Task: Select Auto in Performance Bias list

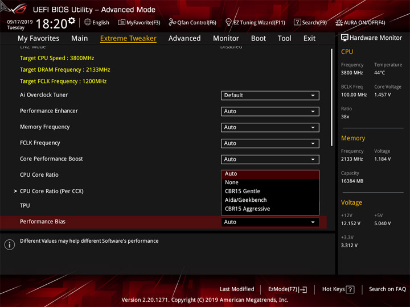Action: 270,174
